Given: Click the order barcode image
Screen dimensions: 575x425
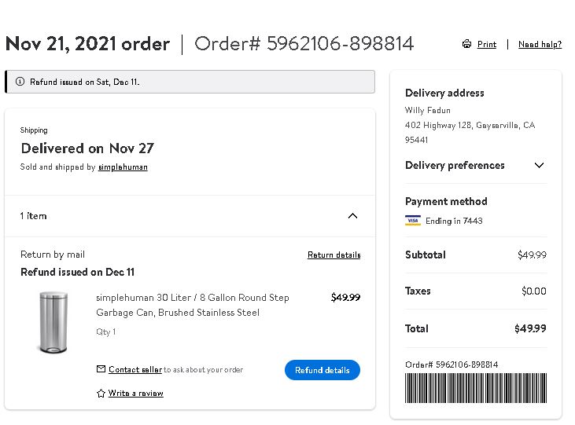Looking at the screenshot, I should coord(476,388).
